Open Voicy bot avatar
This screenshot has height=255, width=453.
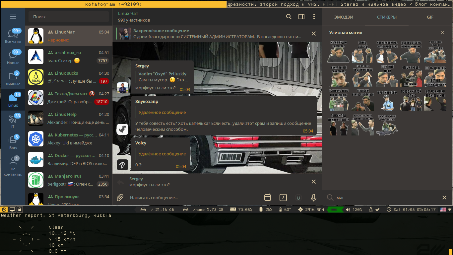pyautogui.click(x=123, y=165)
